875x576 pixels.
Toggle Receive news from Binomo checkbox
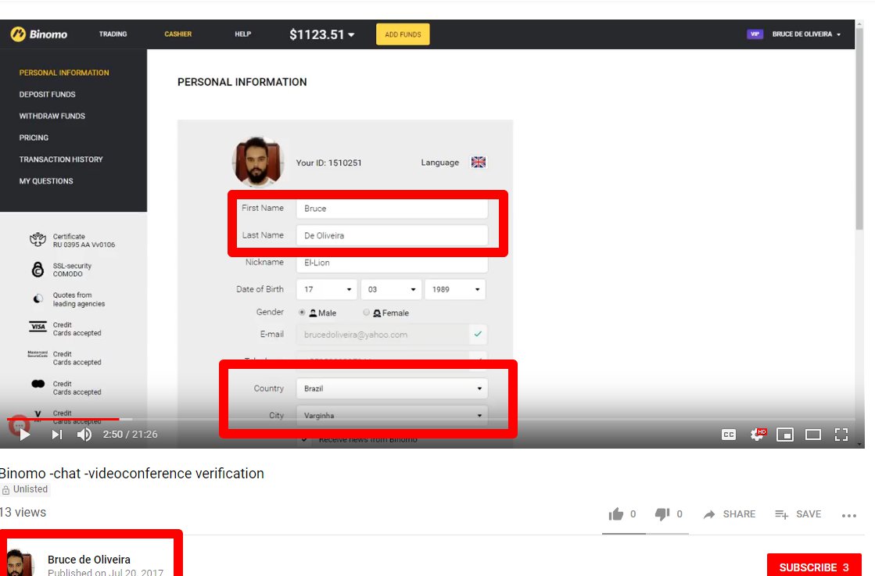pos(303,439)
